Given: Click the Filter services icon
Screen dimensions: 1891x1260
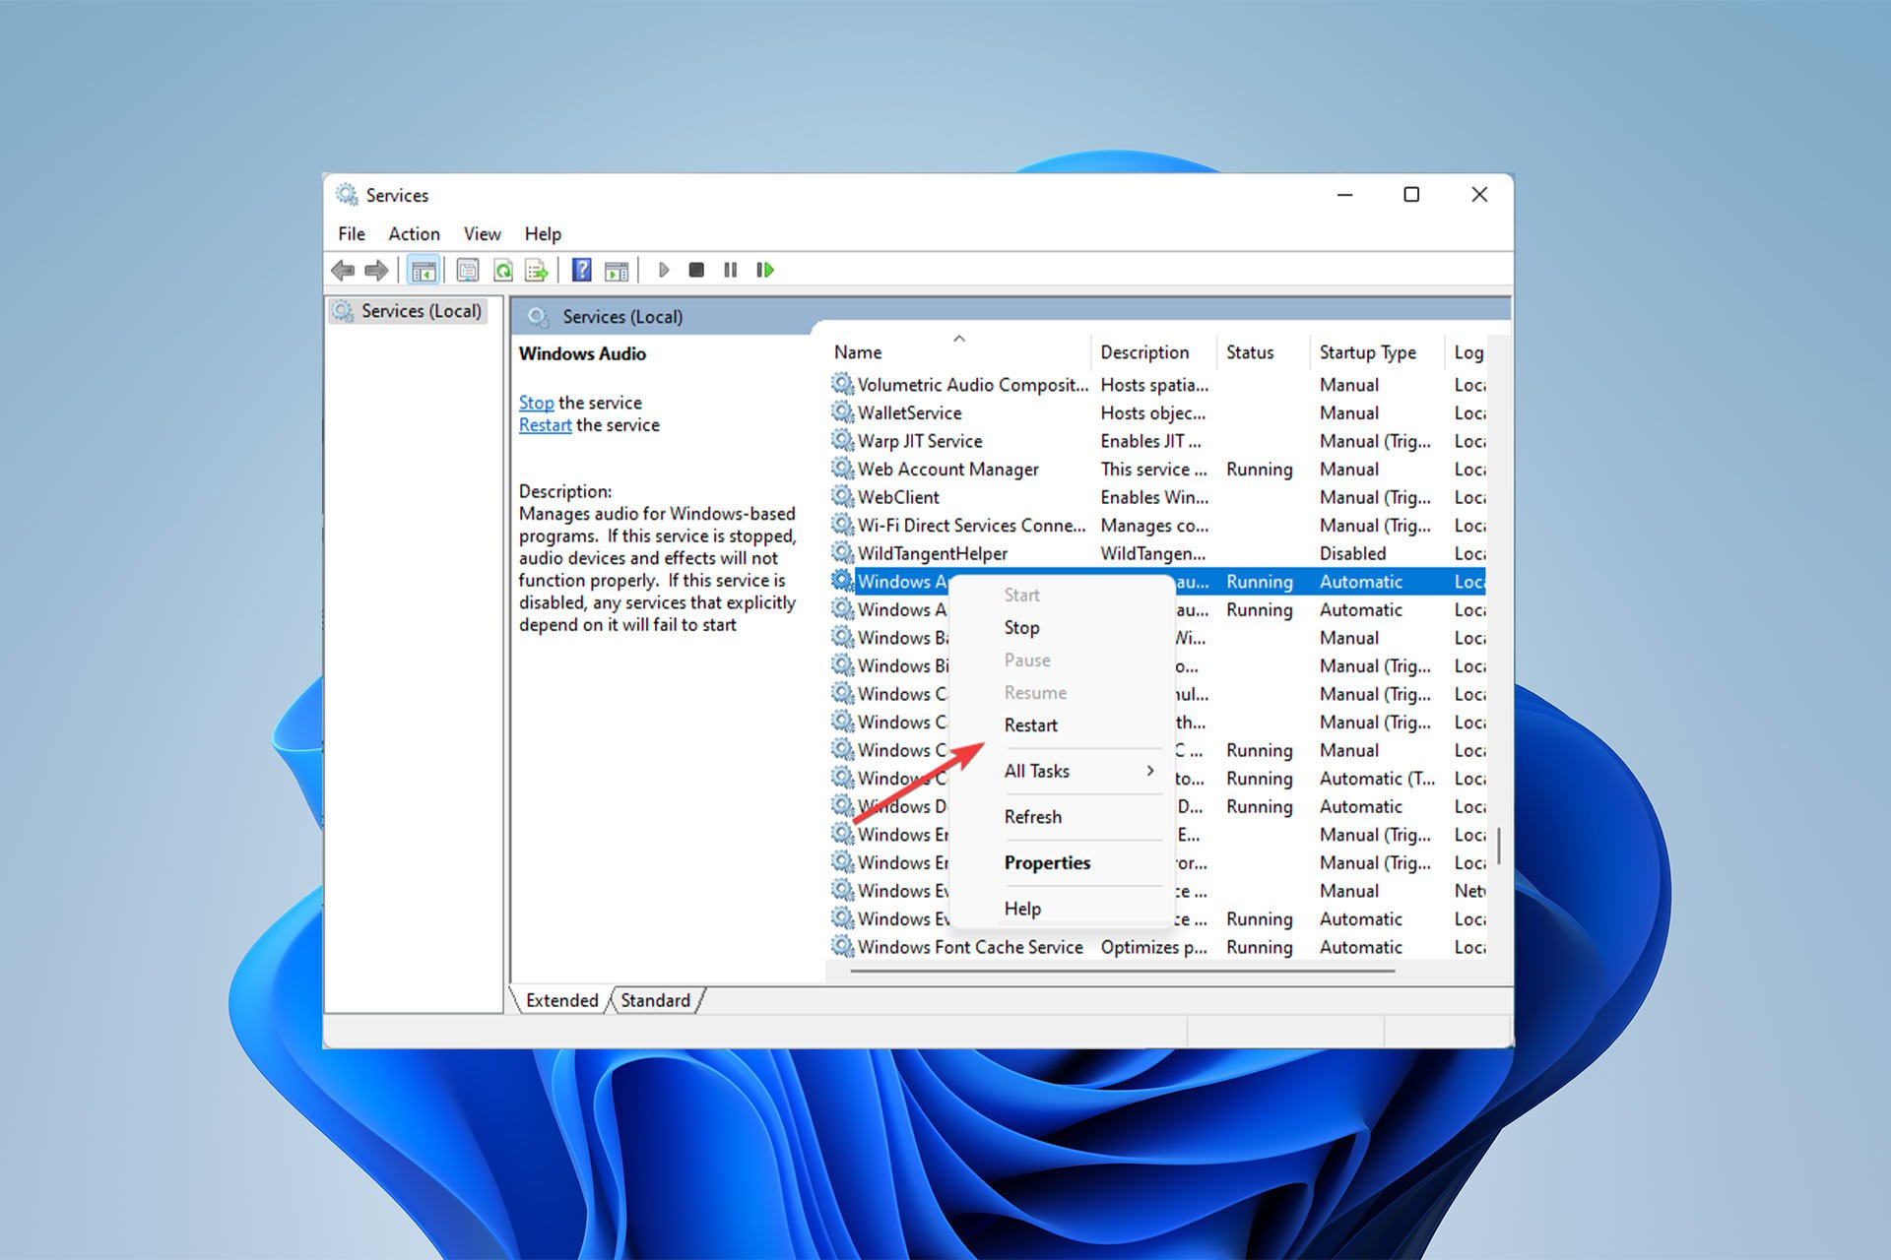Looking at the screenshot, I should 541,269.
